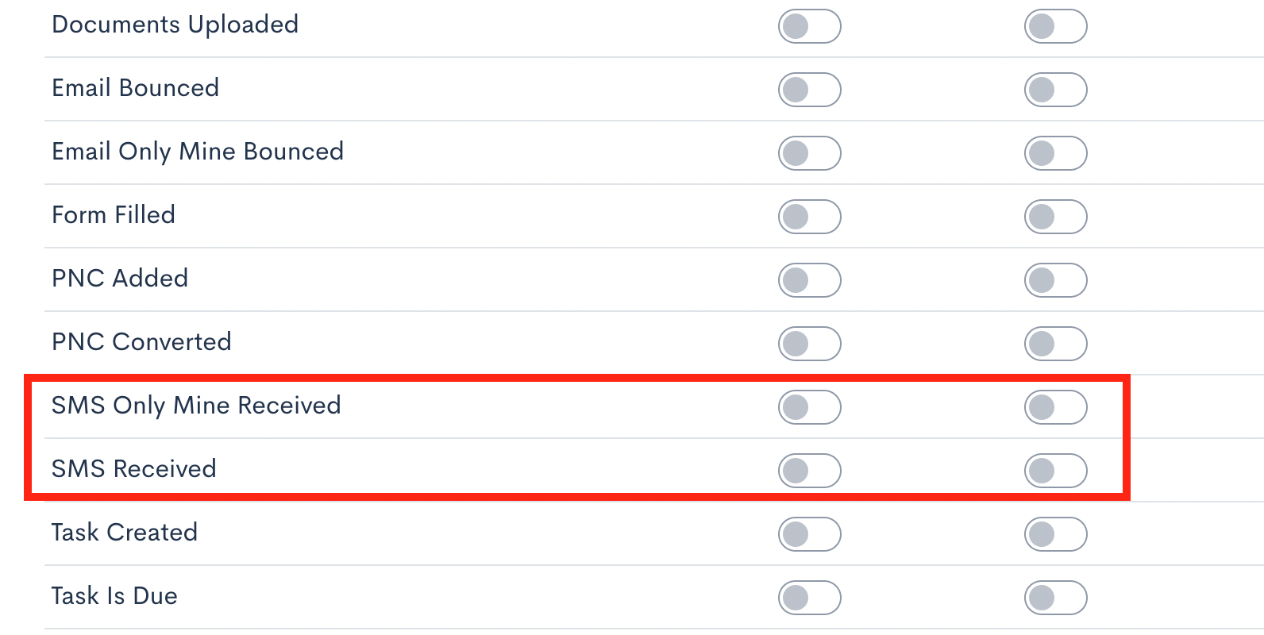This screenshot has width=1264, height=635.
Task: Enable second PNC Added toggle
Action: 1055,280
